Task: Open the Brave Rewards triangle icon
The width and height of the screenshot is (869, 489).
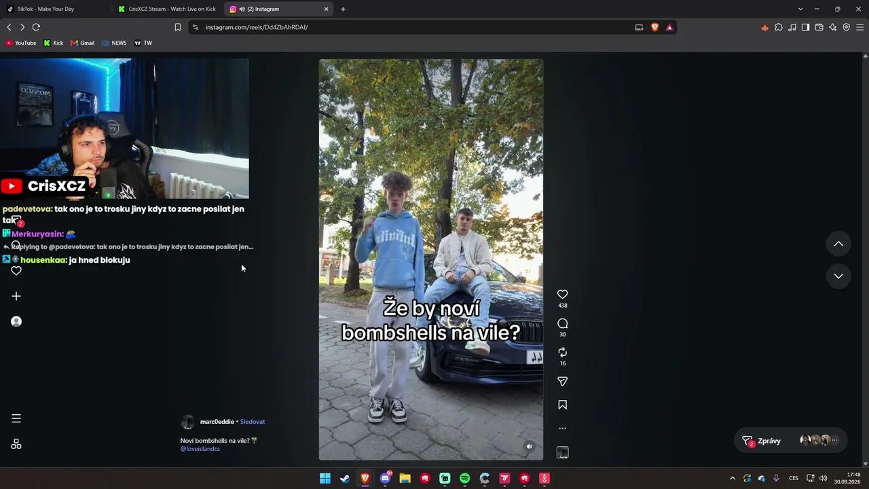Action: 669,27
